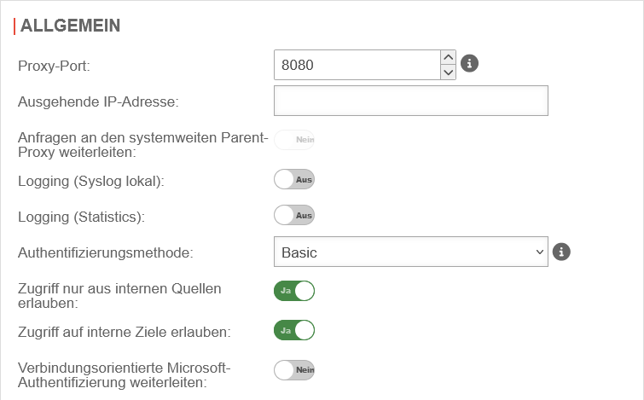The image size is (644, 400).
Task: Click the Zugriff auf interne Ziele erlauben label
Action: tap(125, 331)
